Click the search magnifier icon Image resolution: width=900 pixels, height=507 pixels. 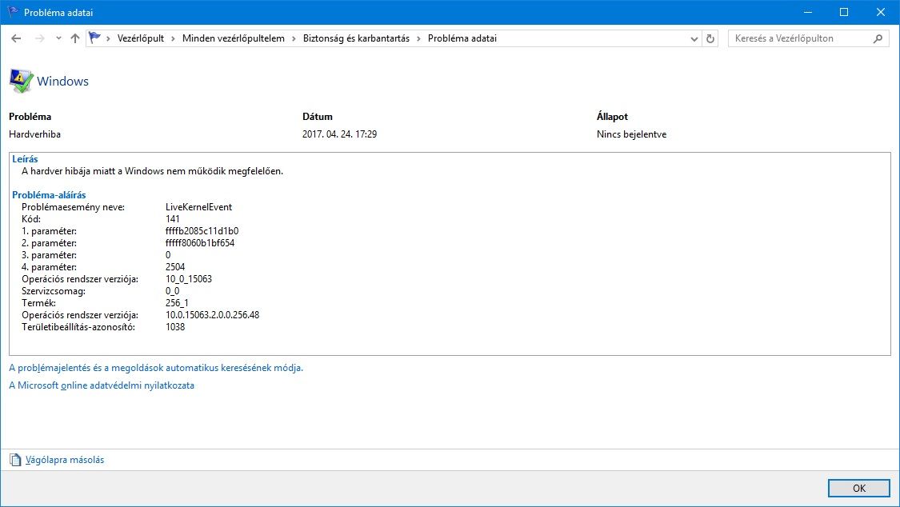tap(878, 38)
